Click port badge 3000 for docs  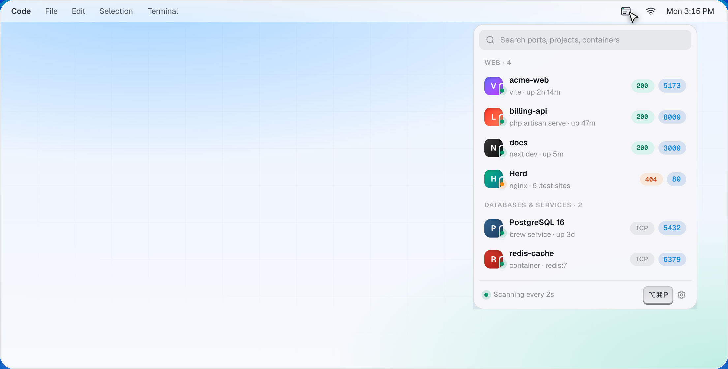[x=672, y=148]
